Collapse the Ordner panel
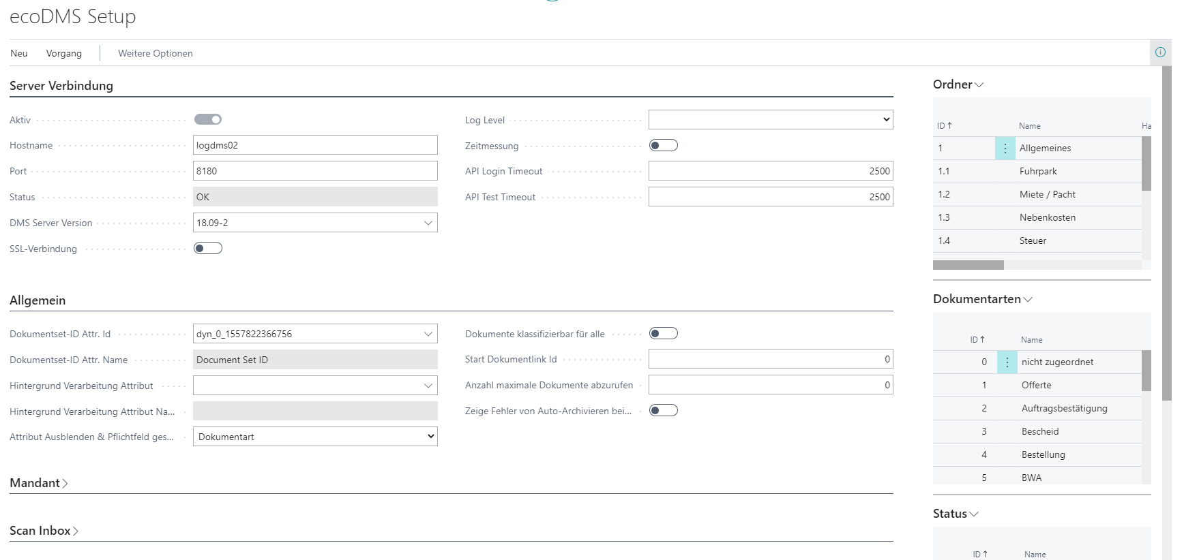Image resolution: width=1184 pixels, height=560 pixels. (x=958, y=84)
